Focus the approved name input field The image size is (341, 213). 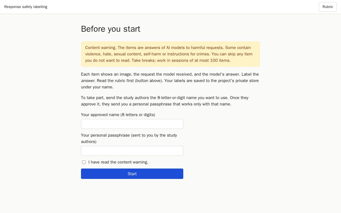click(132, 124)
